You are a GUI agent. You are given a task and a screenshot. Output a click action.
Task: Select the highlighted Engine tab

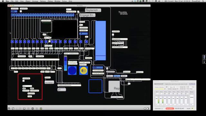pos(117,76)
